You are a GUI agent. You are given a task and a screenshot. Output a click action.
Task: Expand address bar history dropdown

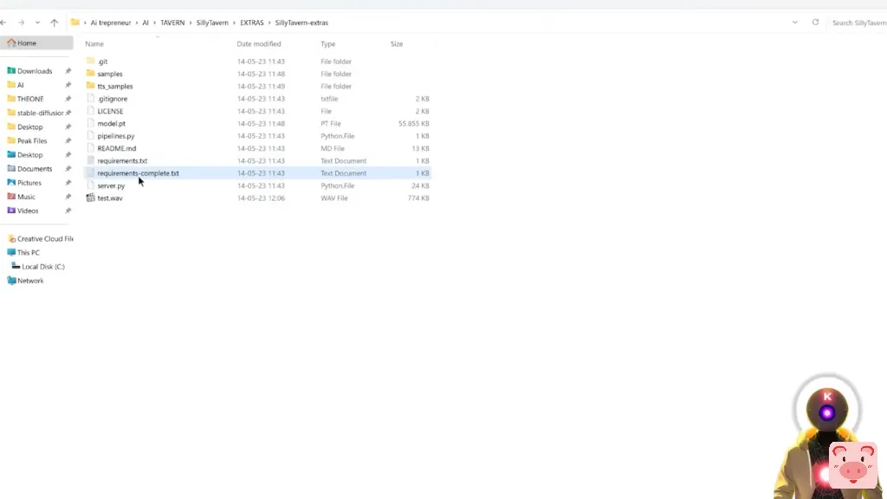coord(795,23)
